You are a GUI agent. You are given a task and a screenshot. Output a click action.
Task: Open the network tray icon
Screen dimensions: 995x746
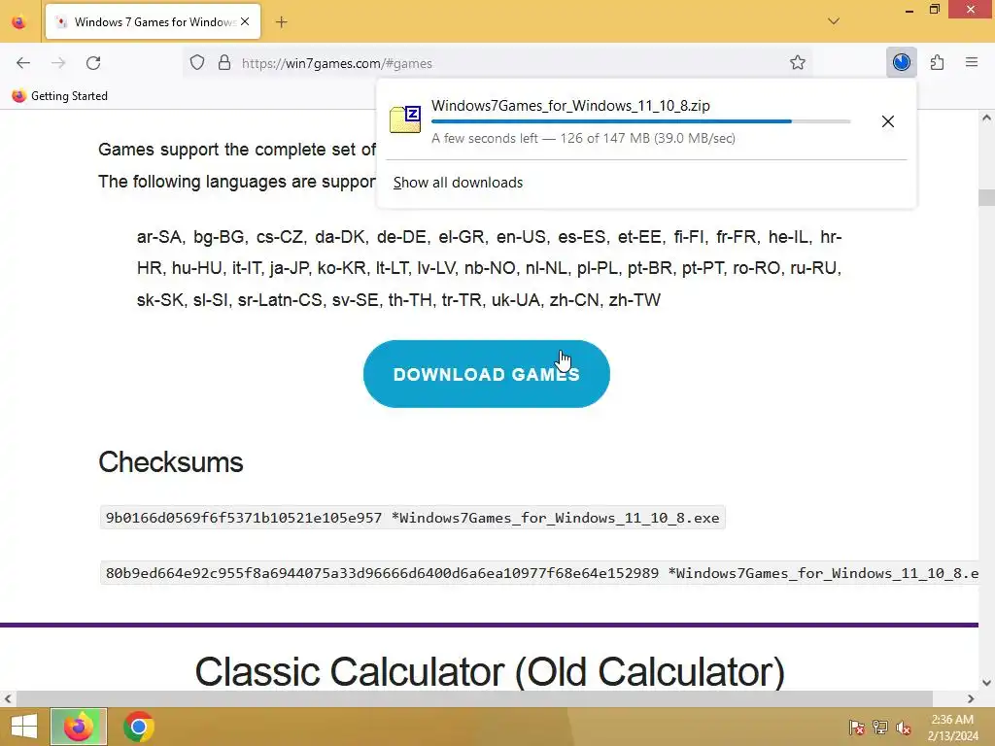click(880, 727)
